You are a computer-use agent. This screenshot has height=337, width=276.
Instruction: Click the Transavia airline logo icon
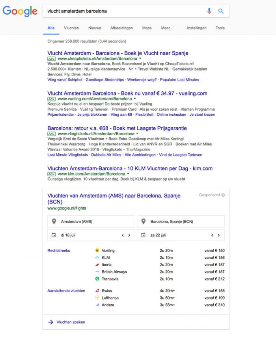(97, 279)
